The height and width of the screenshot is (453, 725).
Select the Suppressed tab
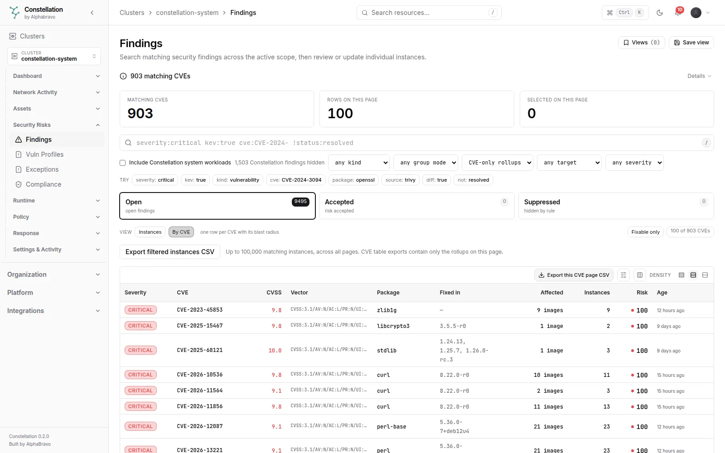[x=616, y=206]
